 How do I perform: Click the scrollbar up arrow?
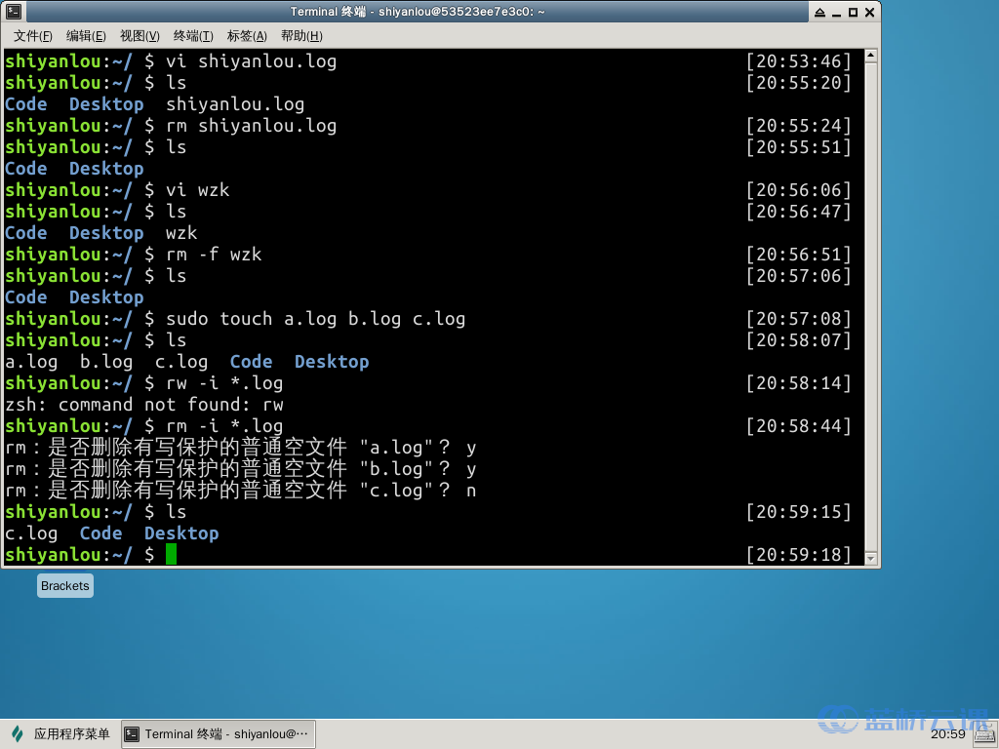871,56
